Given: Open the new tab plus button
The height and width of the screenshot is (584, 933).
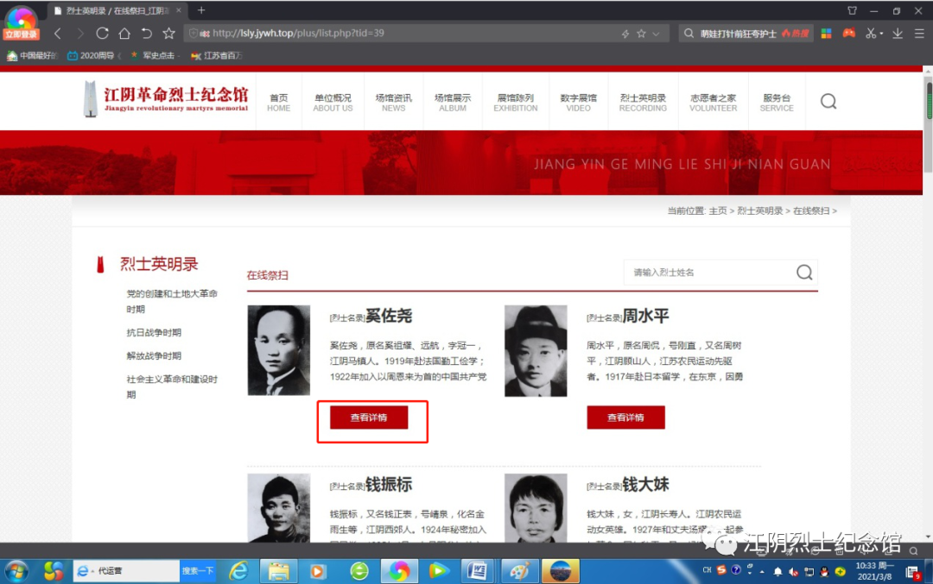Looking at the screenshot, I should click(201, 10).
